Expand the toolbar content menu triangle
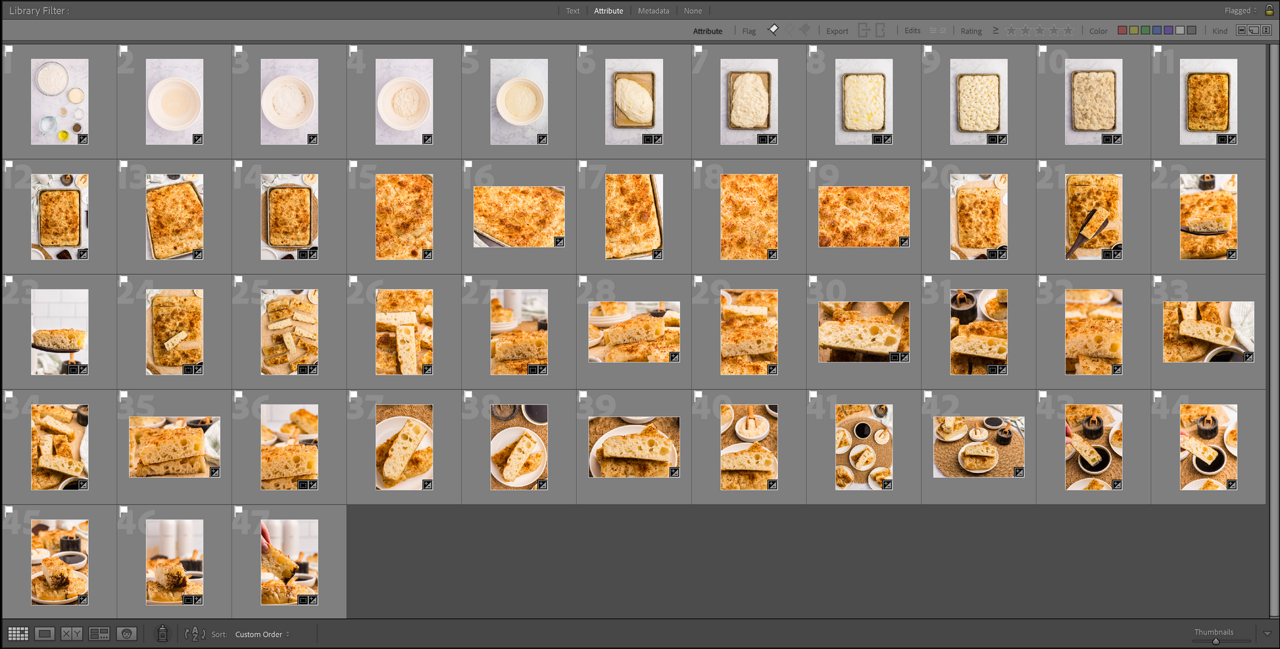 (1267, 634)
